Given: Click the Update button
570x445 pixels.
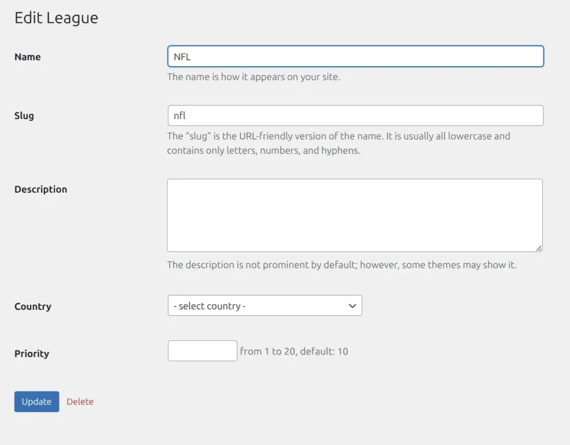Looking at the screenshot, I should (x=37, y=402).
